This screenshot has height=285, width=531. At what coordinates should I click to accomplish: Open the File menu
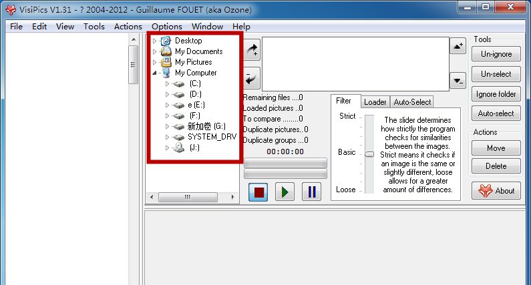16,27
